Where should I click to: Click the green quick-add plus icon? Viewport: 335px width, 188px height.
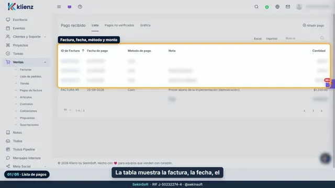click(x=267, y=7)
